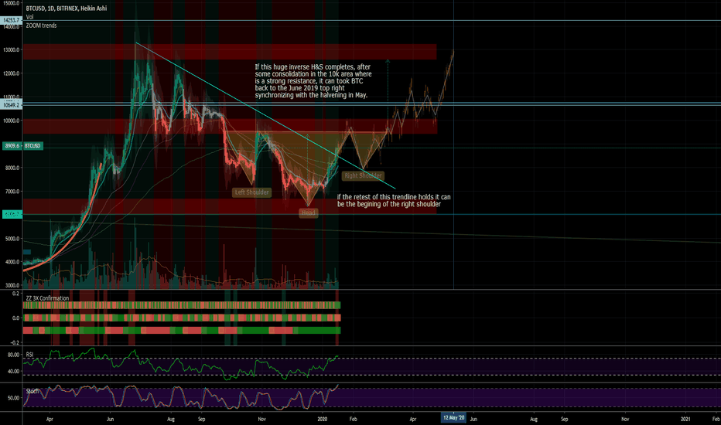Viewport: 721px width, 425px height.
Task: Click the Feb label after 2020
Action: tap(353, 419)
